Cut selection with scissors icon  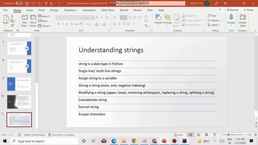[x=12, y=16]
